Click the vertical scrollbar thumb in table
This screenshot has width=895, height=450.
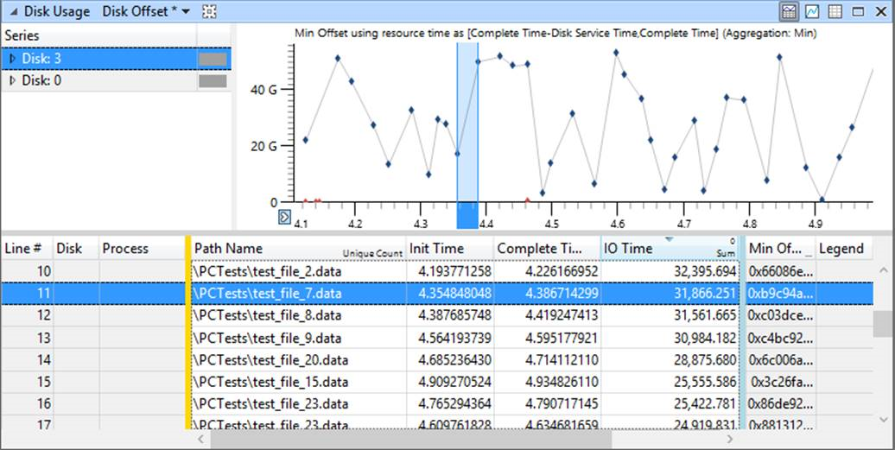pos(883,324)
